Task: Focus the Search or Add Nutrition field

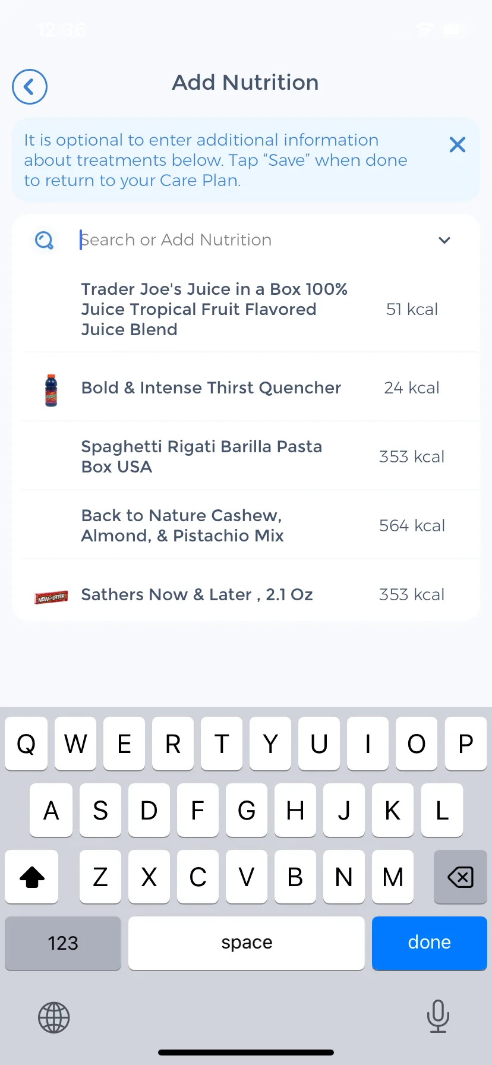Action: pos(256,240)
